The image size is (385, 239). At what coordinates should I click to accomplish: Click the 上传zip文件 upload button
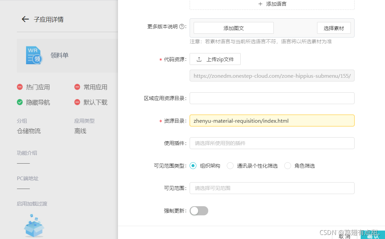(x=215, y=59)
